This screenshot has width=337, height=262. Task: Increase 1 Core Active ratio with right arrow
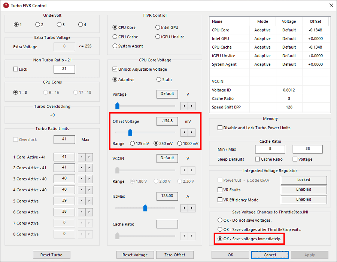(89, 157)
